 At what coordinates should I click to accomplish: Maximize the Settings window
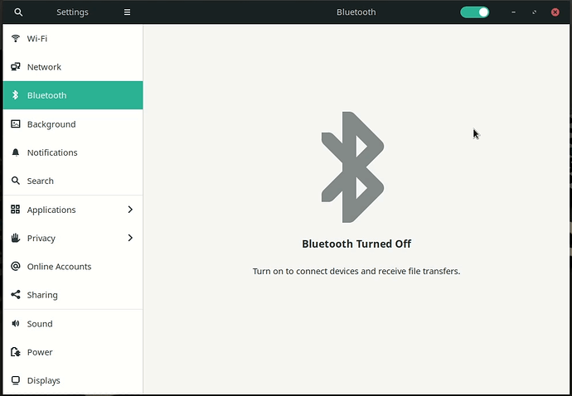pyautogui.click(x=534, y=12)
